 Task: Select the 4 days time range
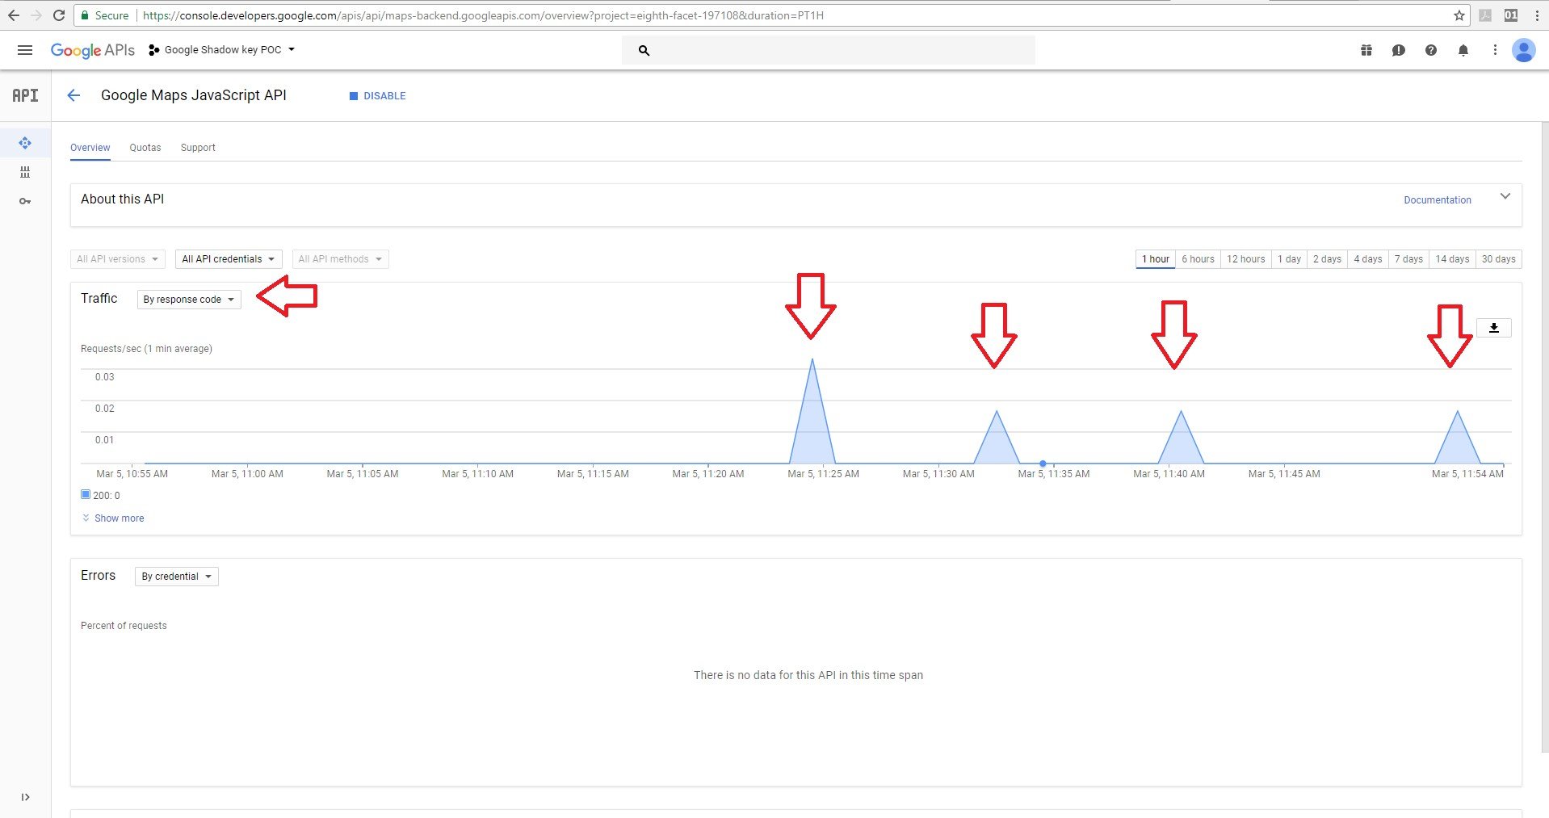coord(1368,259)
